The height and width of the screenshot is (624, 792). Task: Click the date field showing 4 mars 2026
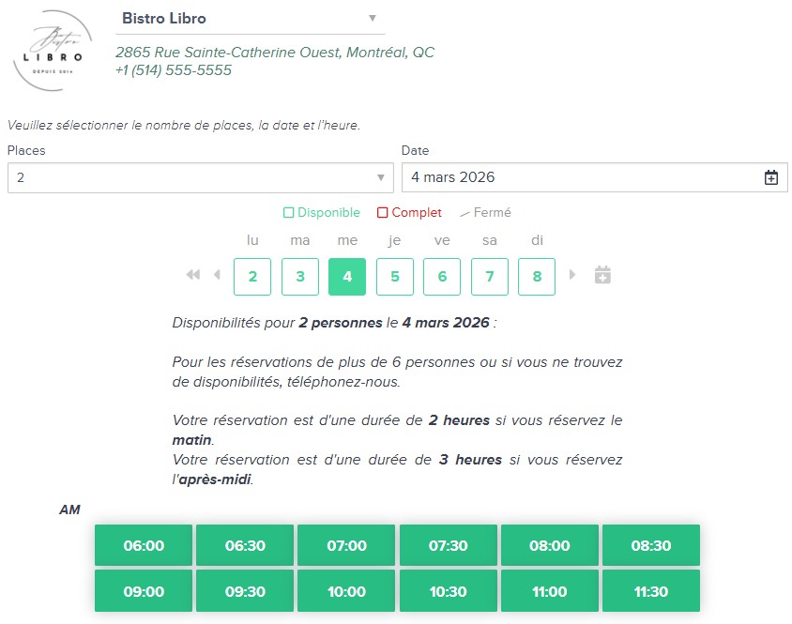tap(582, 177)
